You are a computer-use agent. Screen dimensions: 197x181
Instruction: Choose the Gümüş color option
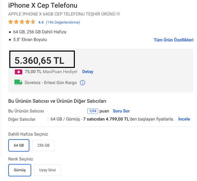pyautogui.click(x=20, y=170)
